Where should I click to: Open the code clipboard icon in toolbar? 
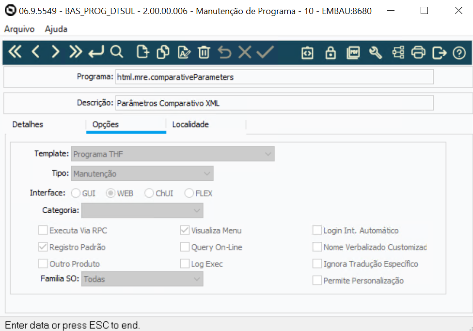click(307, 53)
